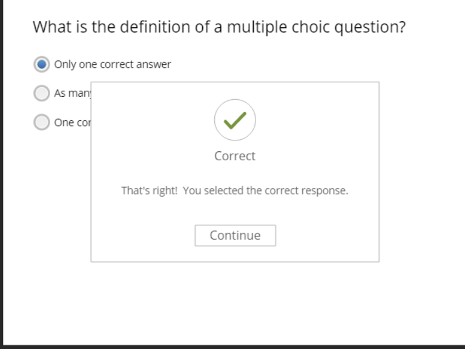Click "You selected the correct response." sentence
Screen dimensions: 465x349
(x=265, y=191)
